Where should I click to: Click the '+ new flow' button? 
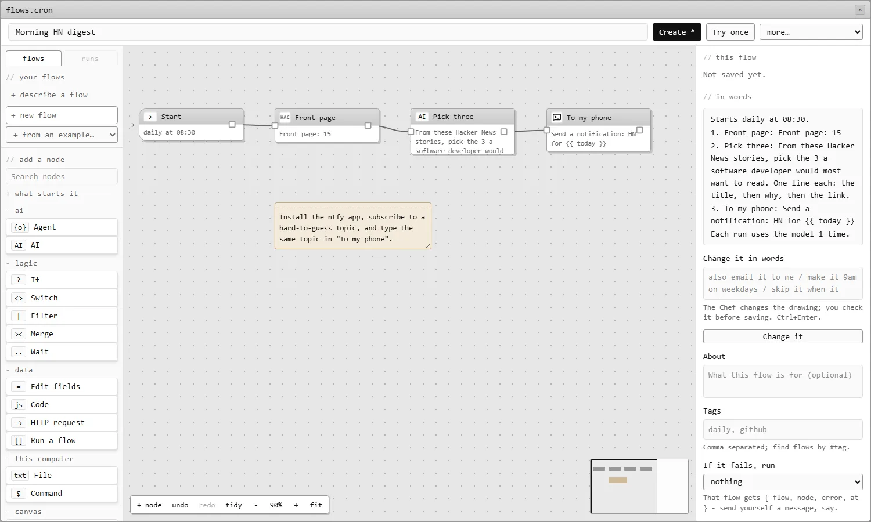62,115
